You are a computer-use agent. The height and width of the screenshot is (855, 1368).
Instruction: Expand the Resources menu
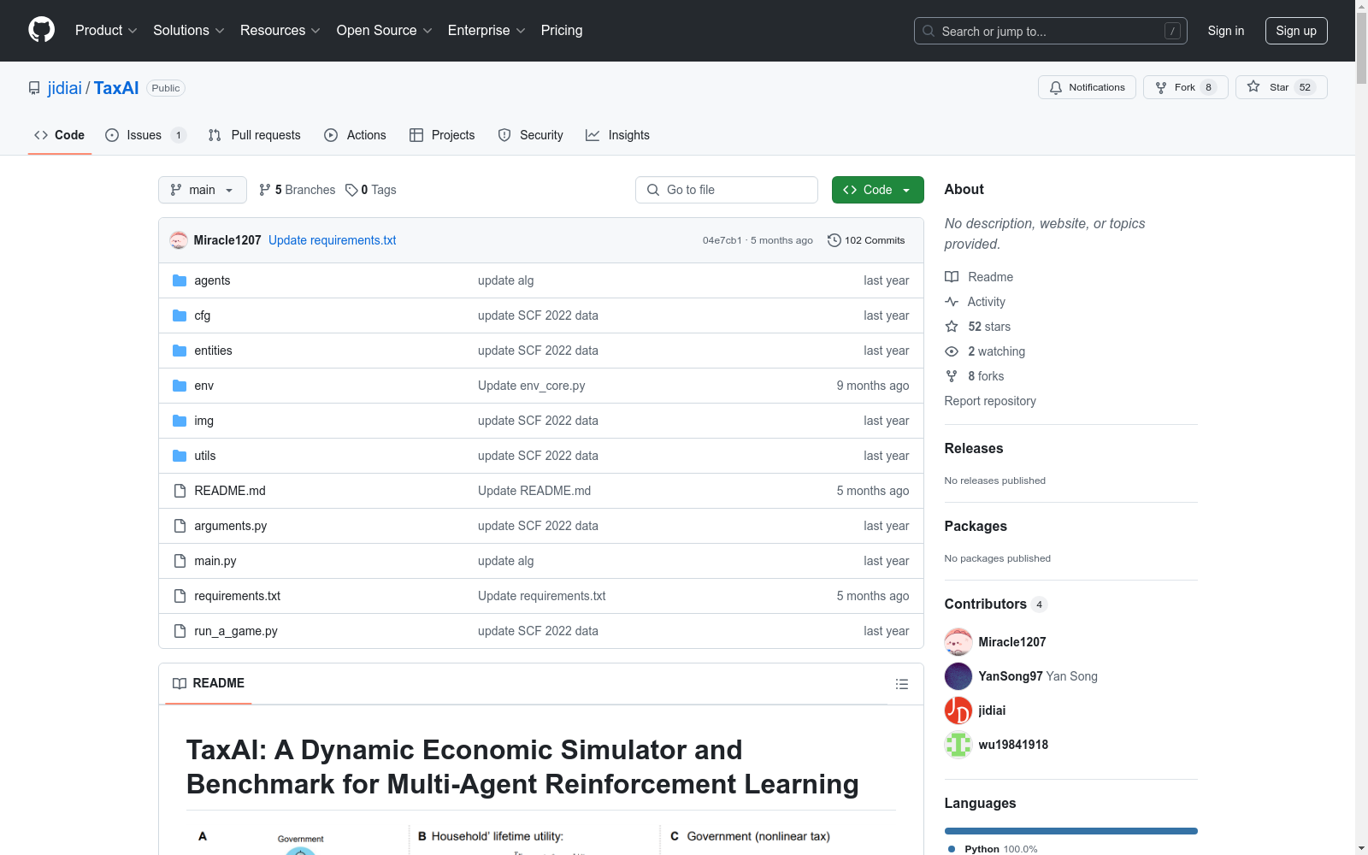pos(280,30)
